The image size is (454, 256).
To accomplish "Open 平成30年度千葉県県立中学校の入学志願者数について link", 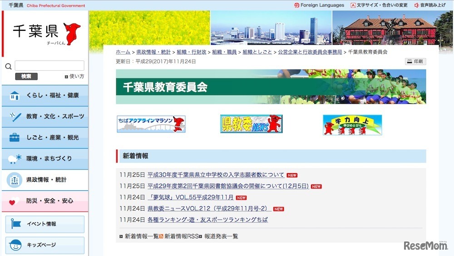I will pos(216,175).
